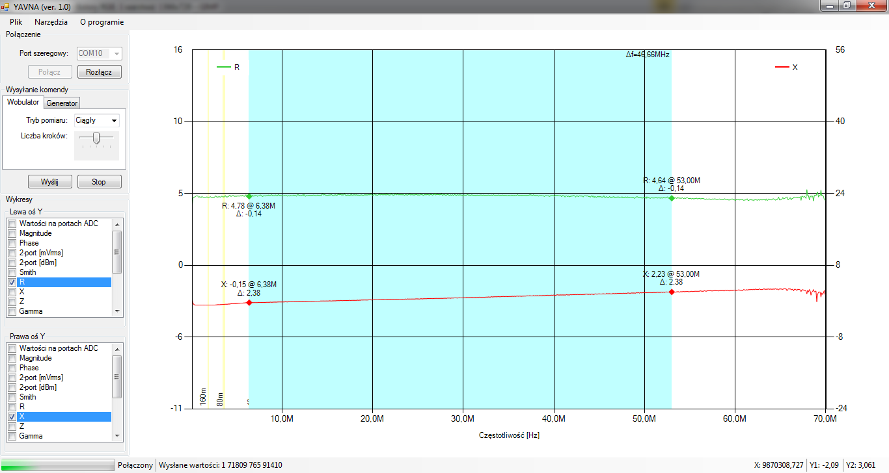Click the red X legend entry

coord(786,67)
